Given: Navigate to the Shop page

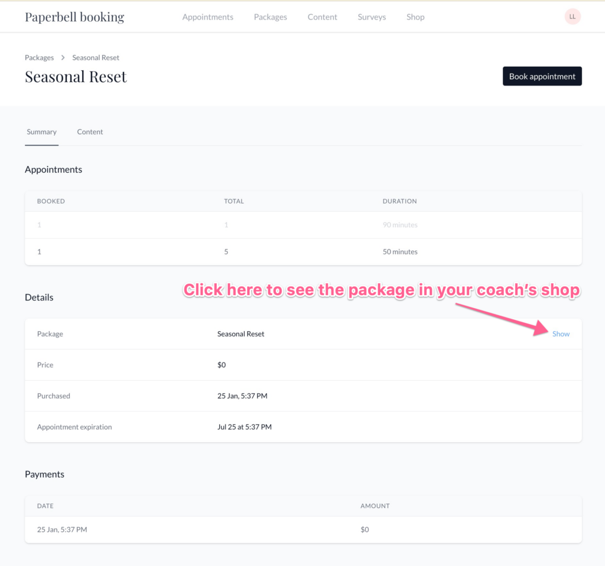Looking at the screenshot, I should click(x=415, y=17).
